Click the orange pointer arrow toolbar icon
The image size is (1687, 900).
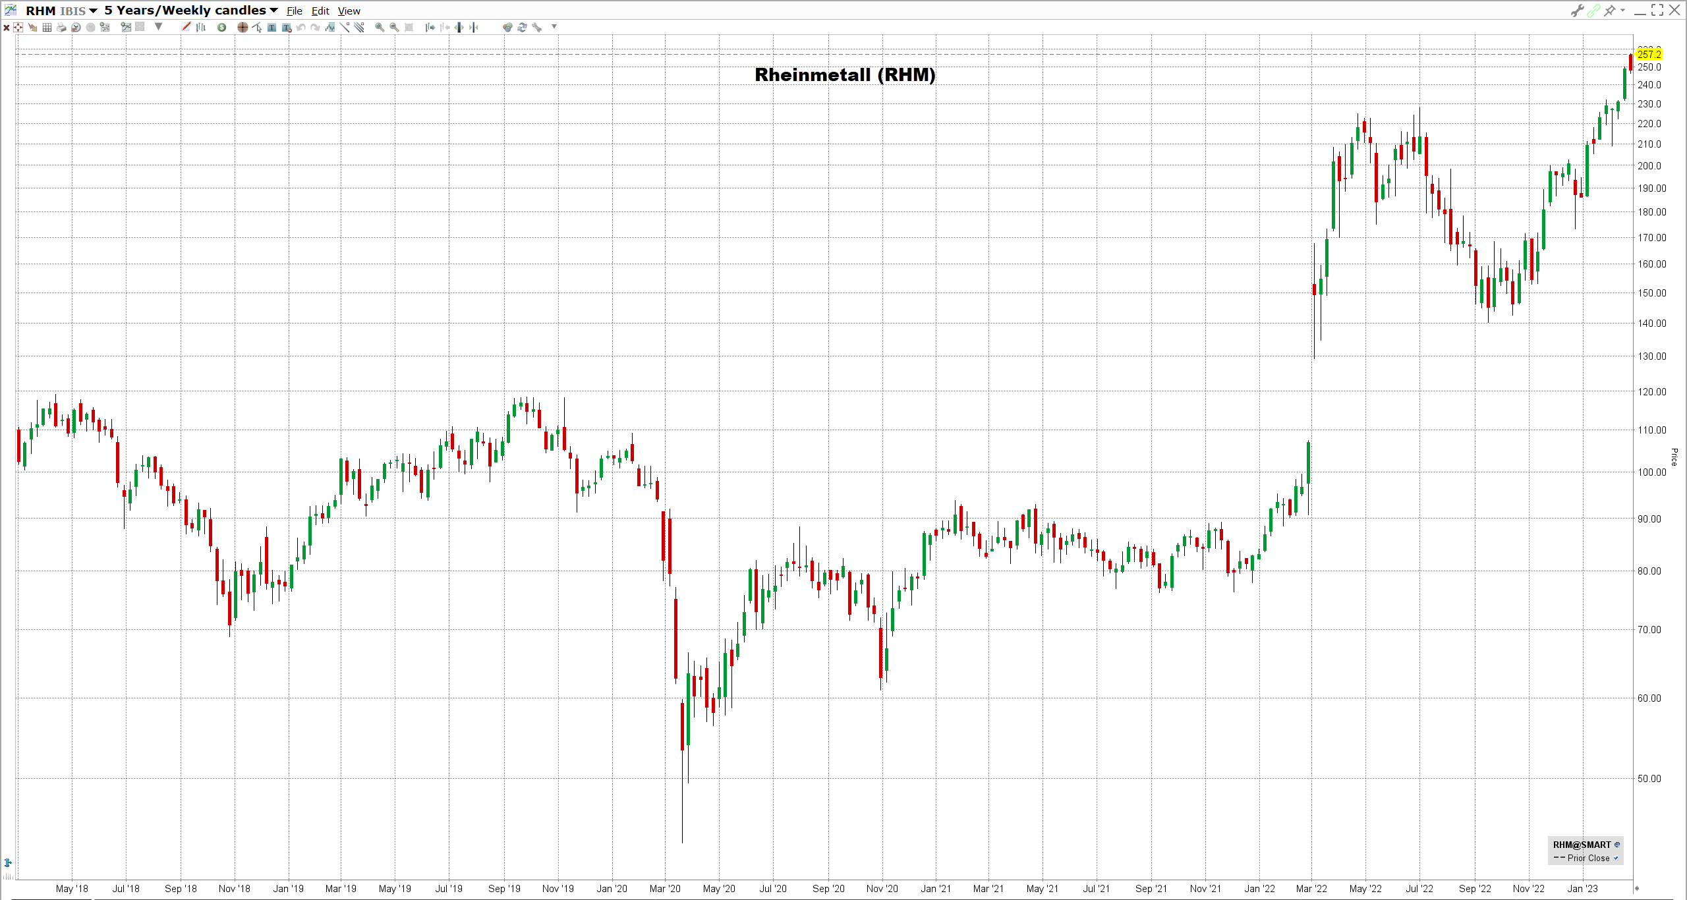[33, 28]
